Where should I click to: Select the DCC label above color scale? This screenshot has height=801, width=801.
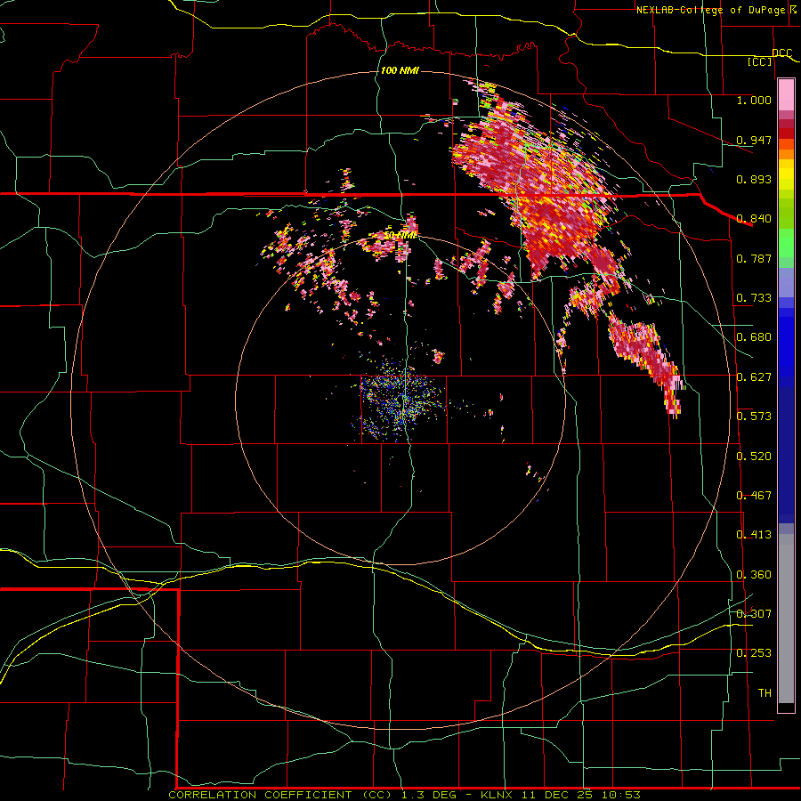tap(781, 53)
